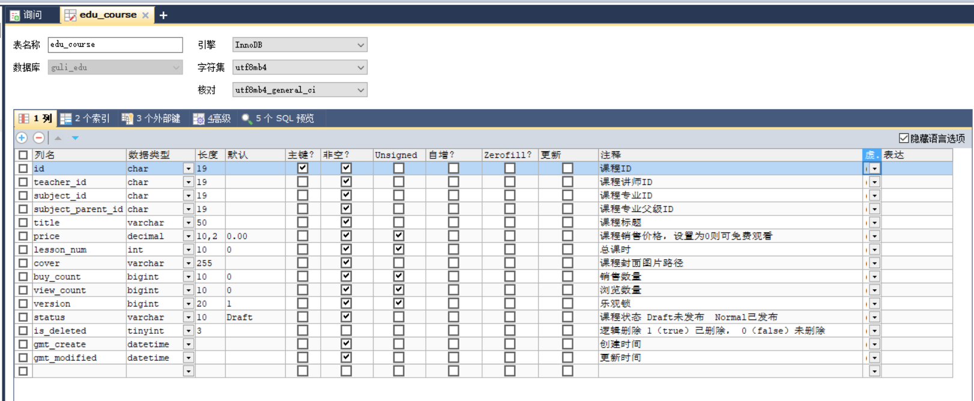Click the query tab icon
The width and height of the screenshot is (974, 401).
coord(15,16)
